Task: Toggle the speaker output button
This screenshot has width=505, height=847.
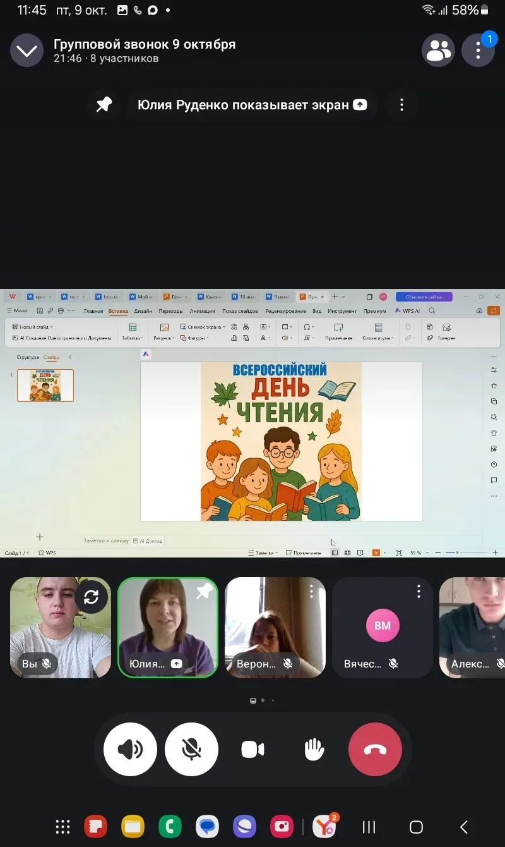Action: click(130, 749)
